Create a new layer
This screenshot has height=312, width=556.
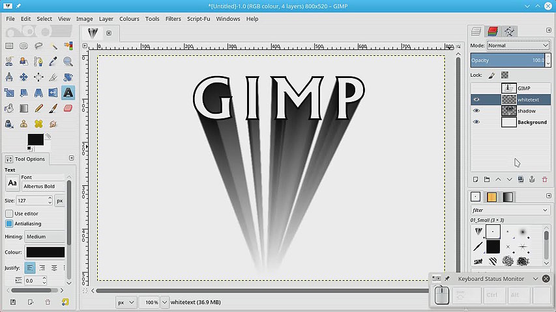(x=476, y=179)
